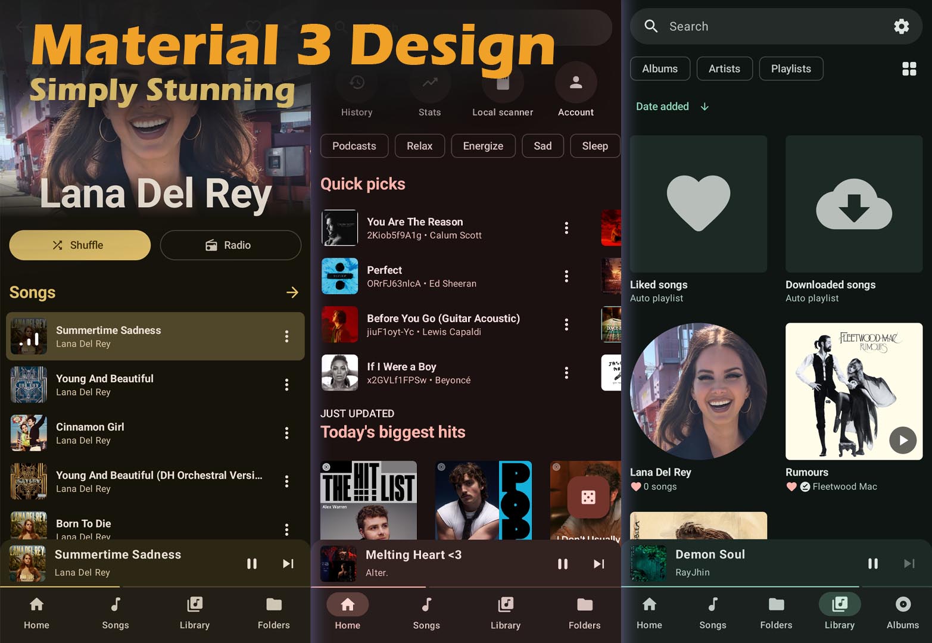Image resolution: width=932 pixels, height=643 pixels.
Task: Open Date added sort options
Action: coord(671,107)
